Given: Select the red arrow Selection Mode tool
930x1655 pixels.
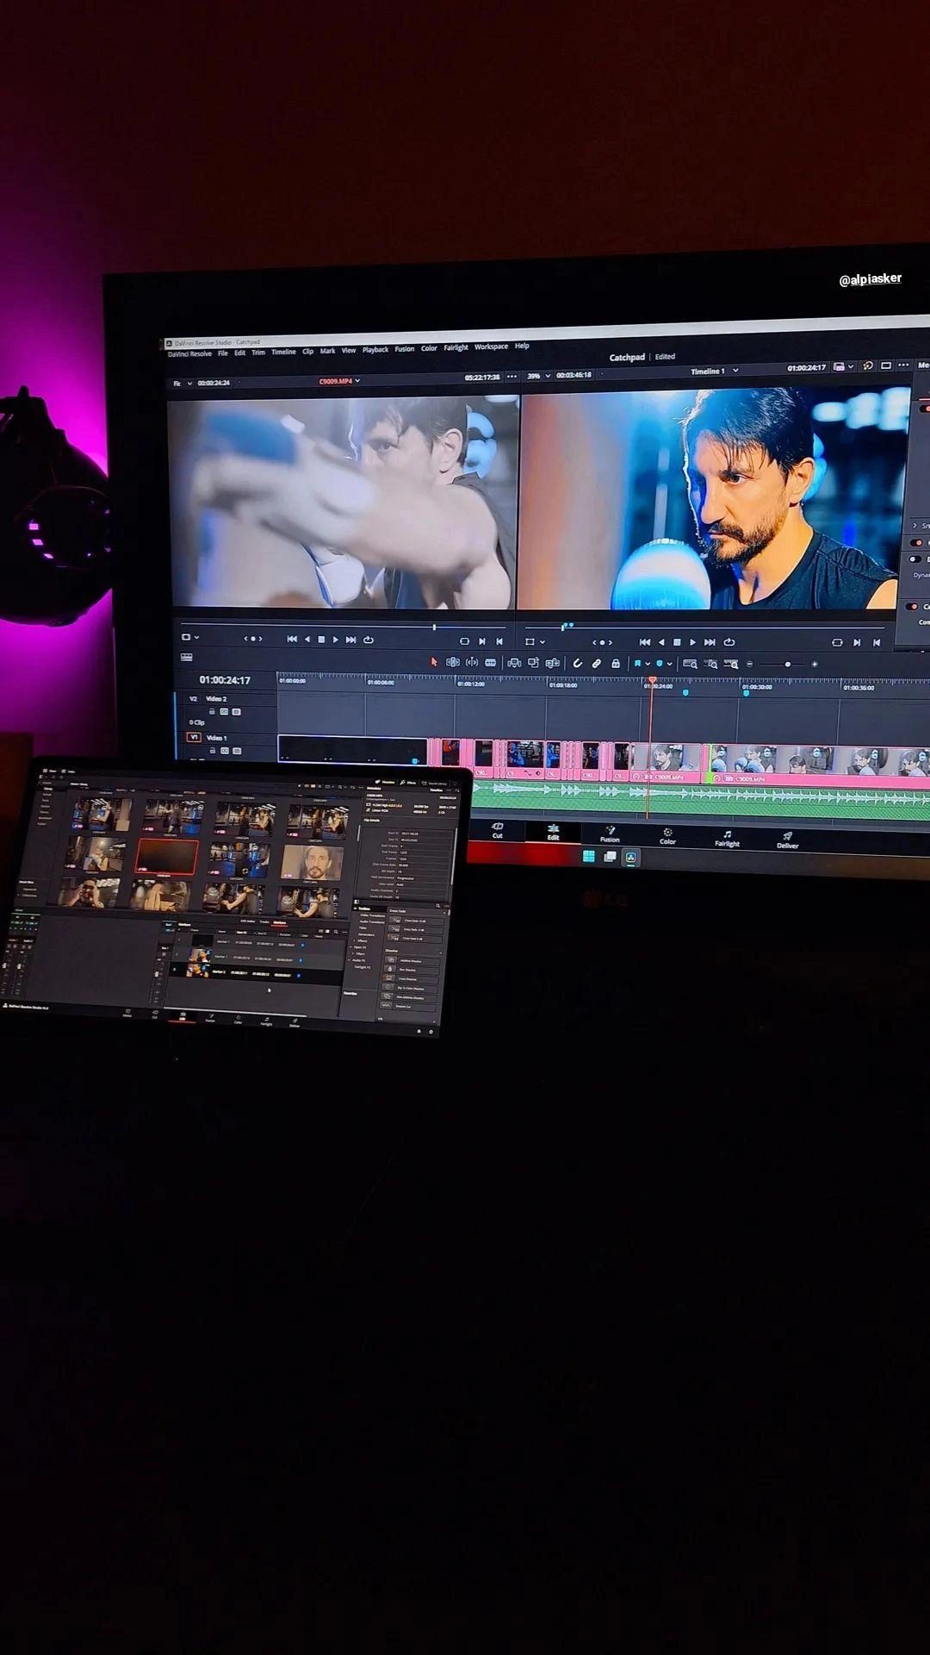Looking at the screenshot, I should tap(434, 662).
